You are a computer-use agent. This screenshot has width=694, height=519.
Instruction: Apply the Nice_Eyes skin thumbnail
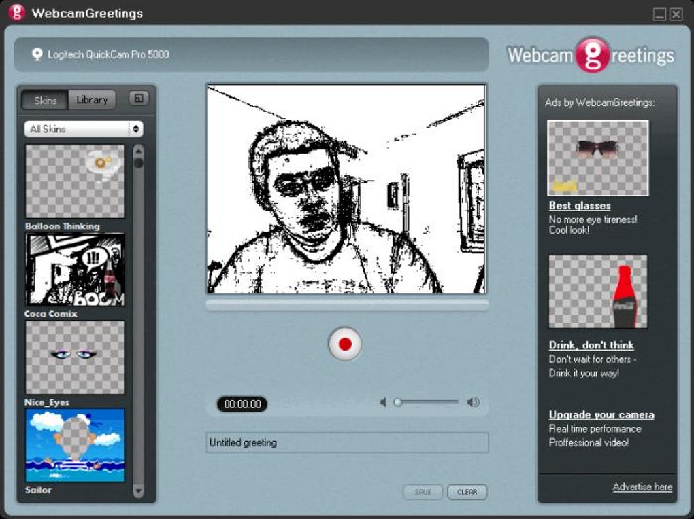coord(75,357)
